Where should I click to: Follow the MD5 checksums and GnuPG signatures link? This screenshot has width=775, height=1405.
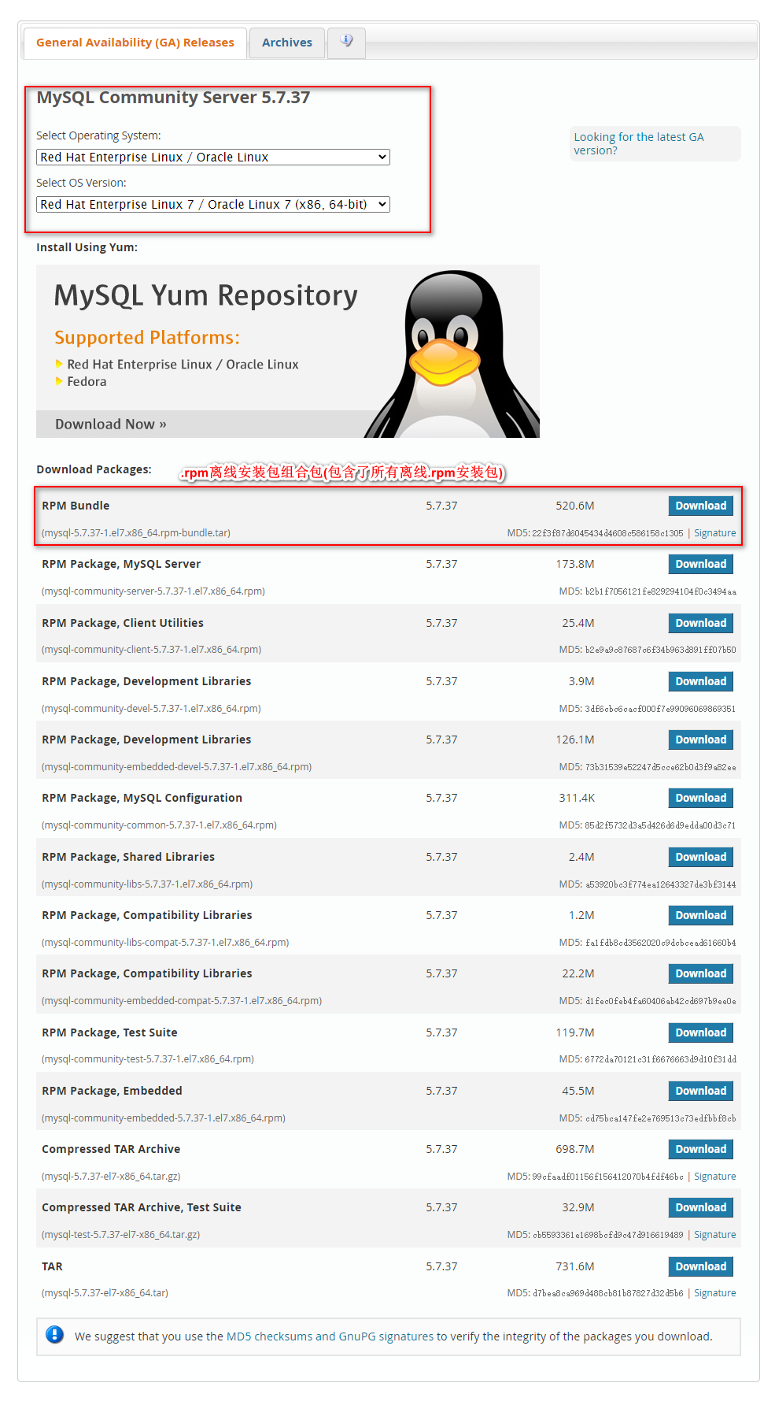pyautogui.click(x=330, y=1336)
